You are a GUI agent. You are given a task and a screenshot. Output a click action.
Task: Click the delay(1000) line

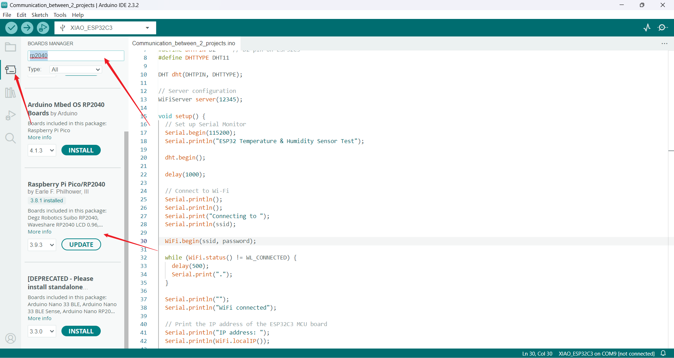click(x=185, y=174)
